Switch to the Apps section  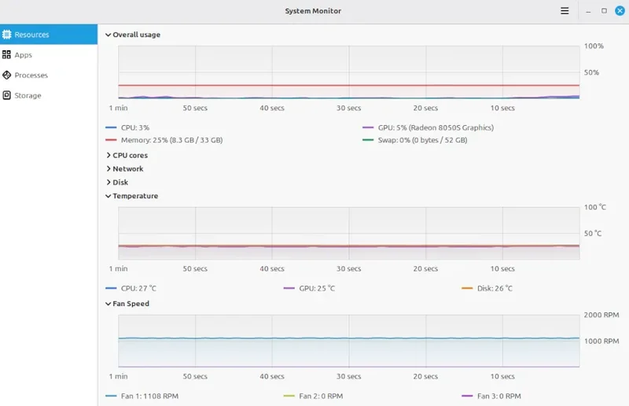49,54
